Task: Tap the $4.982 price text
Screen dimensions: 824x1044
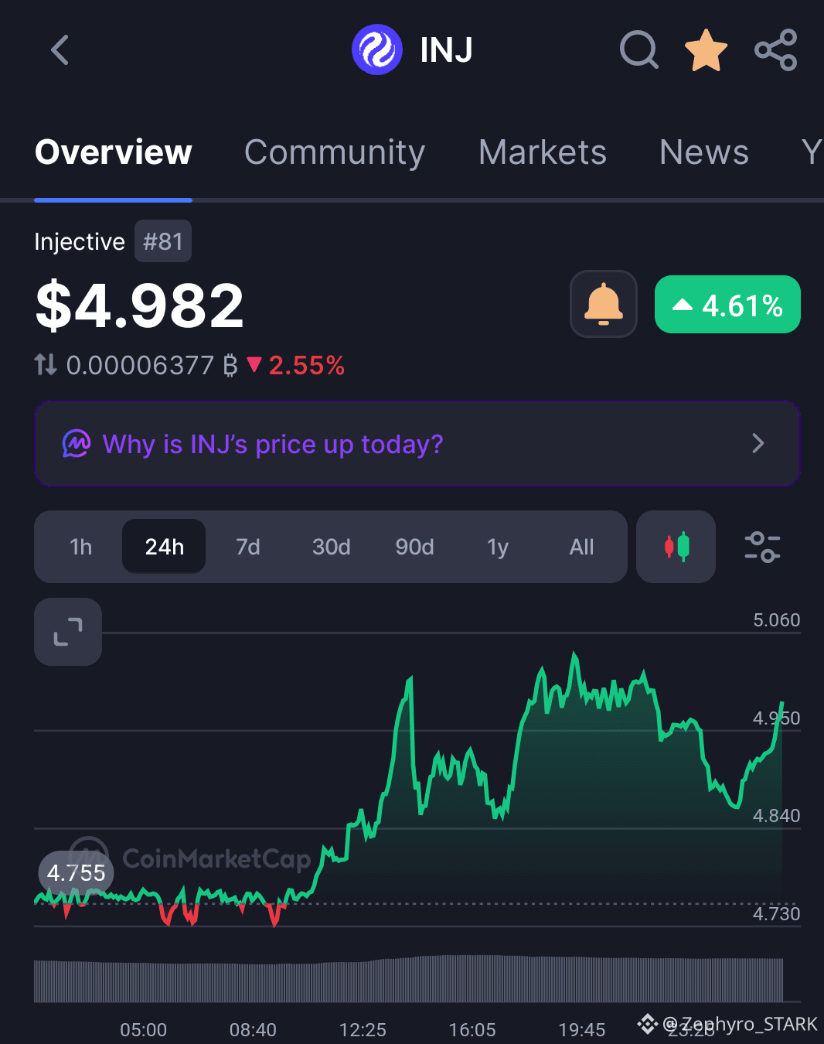Action: pos(140,305)
